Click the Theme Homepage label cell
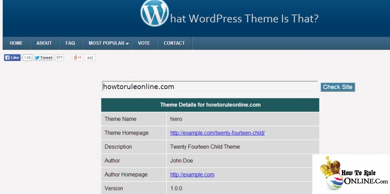 pos(134,133)
